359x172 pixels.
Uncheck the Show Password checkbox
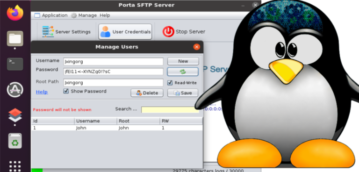click(x=66, y=91)
